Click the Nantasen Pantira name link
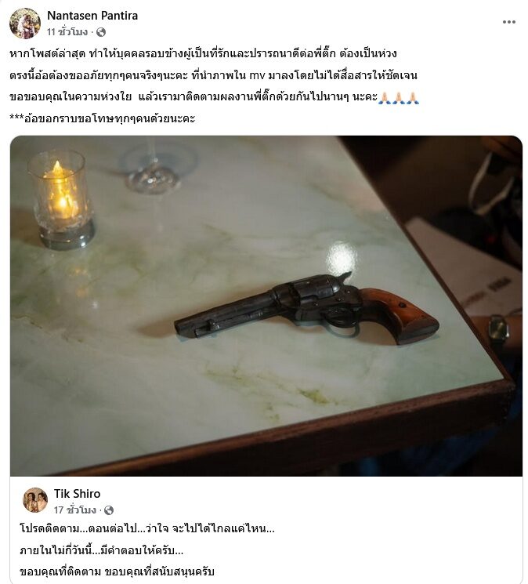 pyautogui.click(x=92, y=16)
